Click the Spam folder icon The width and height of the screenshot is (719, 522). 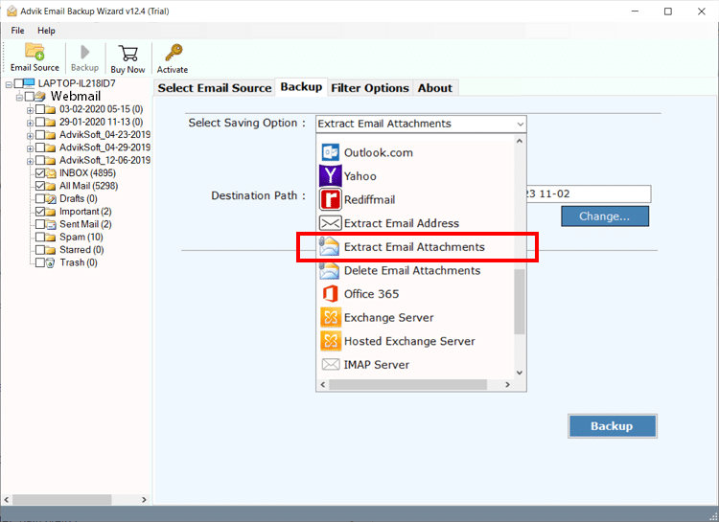click(51, 238)
